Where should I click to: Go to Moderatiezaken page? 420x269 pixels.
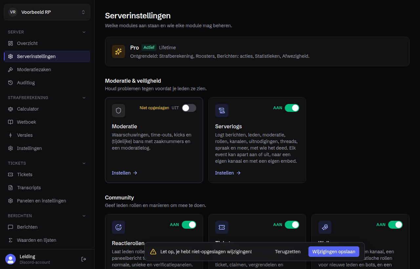pos(47,70)
